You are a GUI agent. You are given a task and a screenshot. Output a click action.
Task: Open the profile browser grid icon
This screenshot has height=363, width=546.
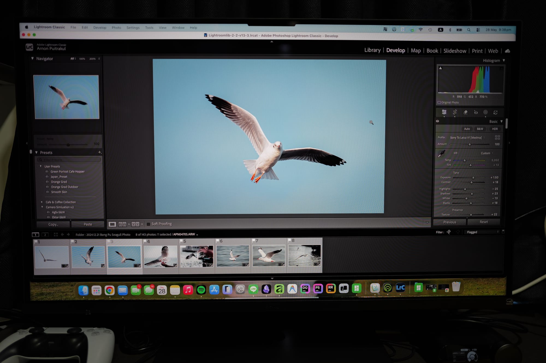(x=497, y=137)
